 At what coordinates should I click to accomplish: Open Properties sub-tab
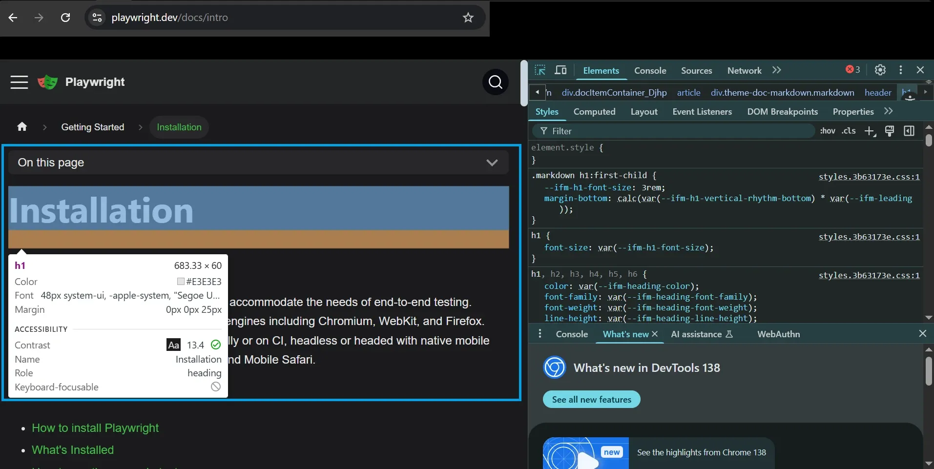click(853, 112)
